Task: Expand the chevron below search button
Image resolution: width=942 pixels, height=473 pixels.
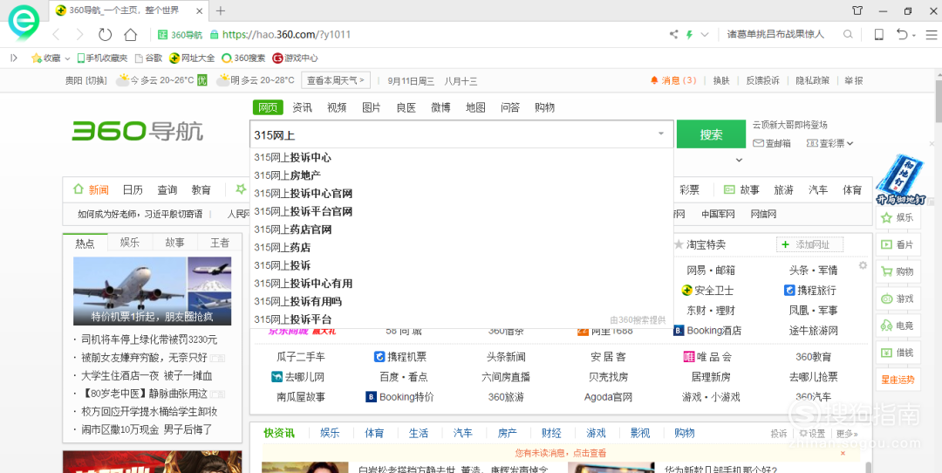Action: [739, 160]
